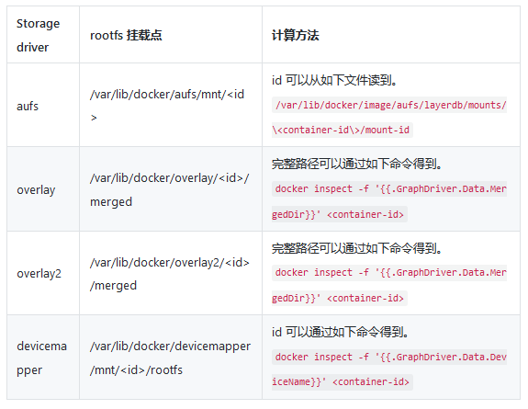The image size is (528, 409).
Task: Select the text id 可以从如下文件读到
Action: tap(335, 80)
